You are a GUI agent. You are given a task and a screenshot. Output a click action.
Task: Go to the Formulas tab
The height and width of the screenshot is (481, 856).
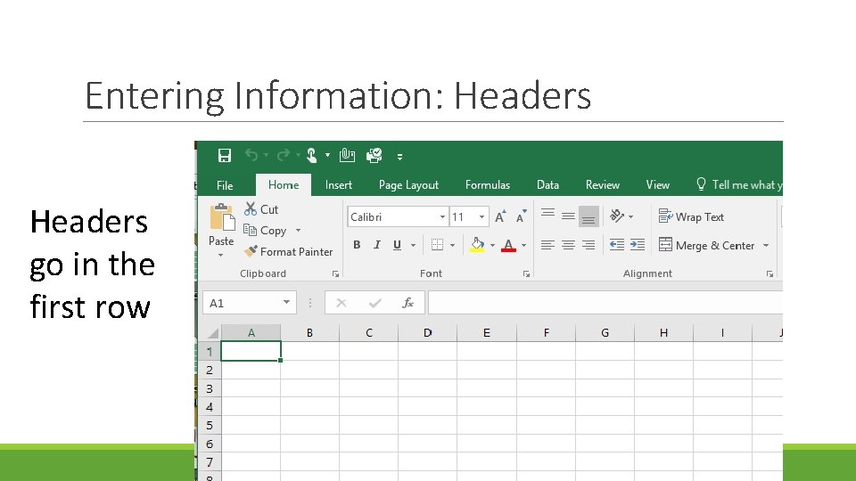pyautogui.click(x=488, y=185)
